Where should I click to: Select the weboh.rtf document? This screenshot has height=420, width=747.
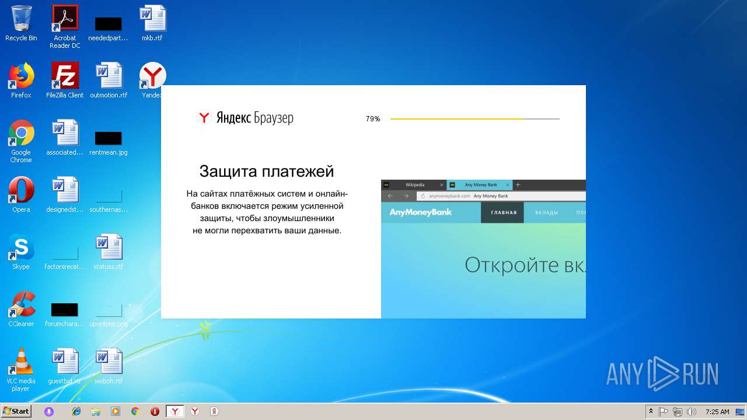click(109, 366)
